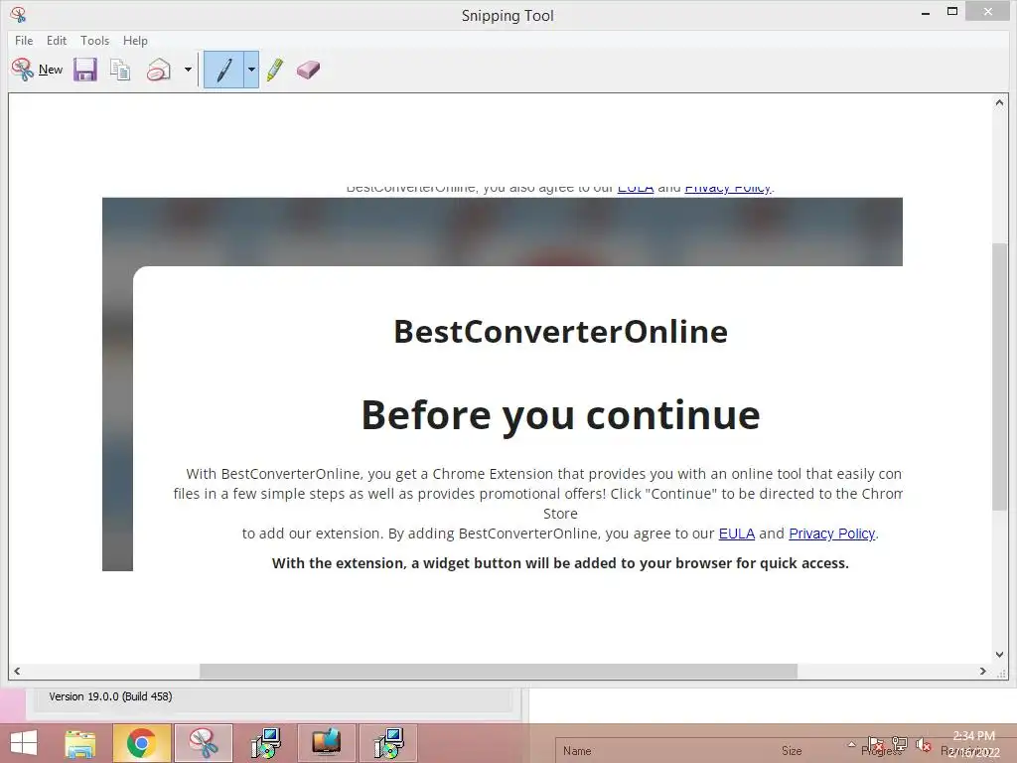The image size is (1017, 763).
Task: Expand the Send Snip dropdown arrow
Action: coord(188,70)
